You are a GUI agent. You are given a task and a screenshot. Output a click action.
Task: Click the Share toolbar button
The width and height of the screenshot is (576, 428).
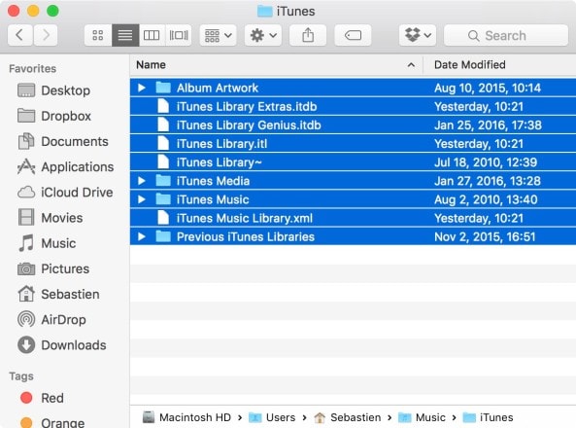[308, 35]
